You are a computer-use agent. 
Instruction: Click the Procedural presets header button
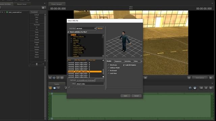(34, 12)
